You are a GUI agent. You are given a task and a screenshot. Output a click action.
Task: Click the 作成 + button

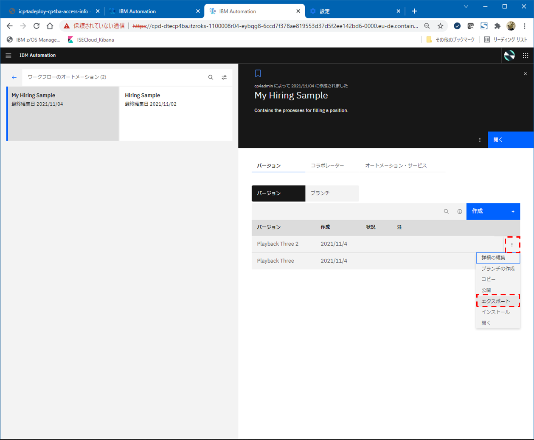tap(493, 211)
